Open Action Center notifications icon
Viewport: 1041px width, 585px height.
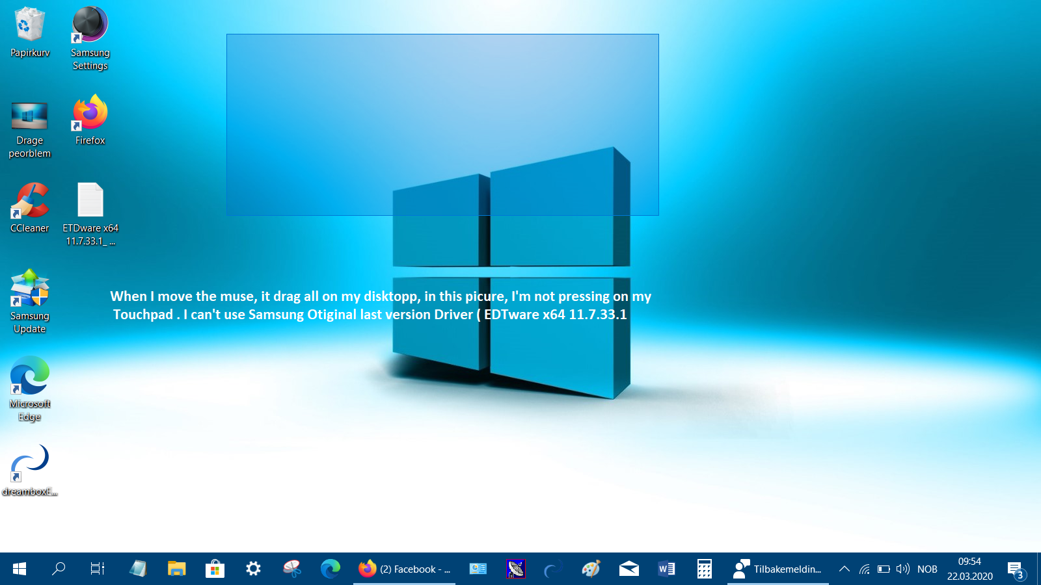[1016, 570]
